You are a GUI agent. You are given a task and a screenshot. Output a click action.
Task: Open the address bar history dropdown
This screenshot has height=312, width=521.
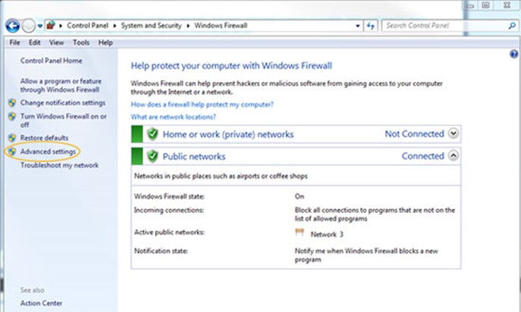pos(357,26)
